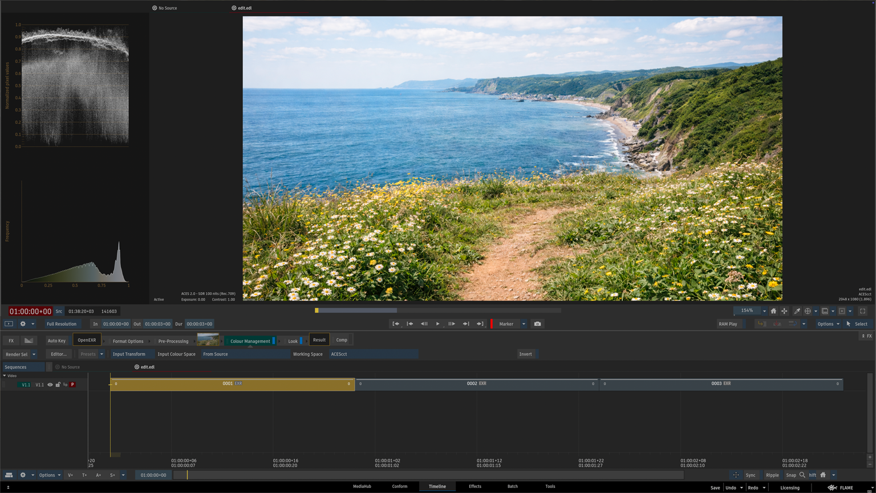
Task: Toggle the lock on video track V1.1
Action: coord(58,385)
